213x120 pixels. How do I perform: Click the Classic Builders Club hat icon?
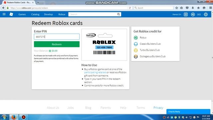[136, 44]
